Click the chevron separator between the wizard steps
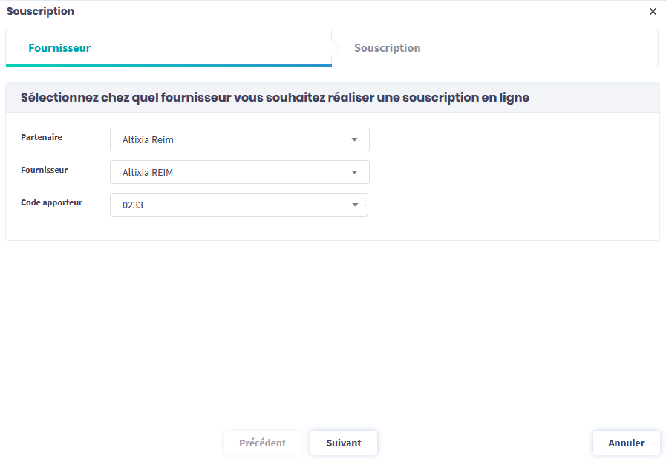Viewport: 666px width, 459px height. (336, 48)
